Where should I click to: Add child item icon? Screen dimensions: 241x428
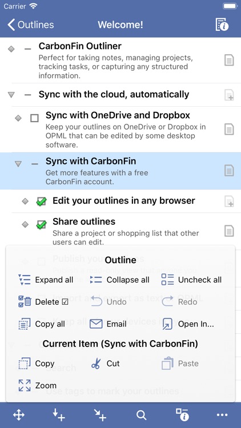pos(100,415)
